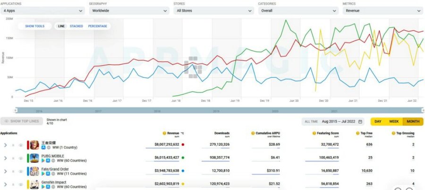Open the Genshin Impact app thumbnail

34,184
